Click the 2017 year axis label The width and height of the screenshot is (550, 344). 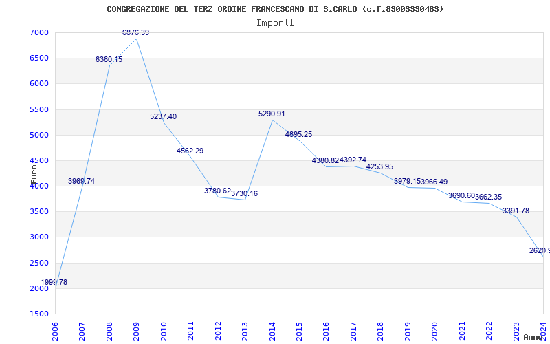[x=353, y=331]
